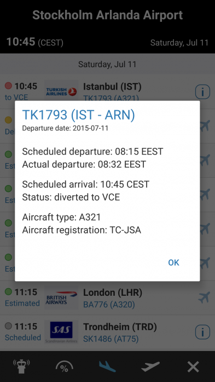The width and height of the screenshot is (215, 382).
Task: Tap the X close icon in bottom bar
Action: point(193,367)
